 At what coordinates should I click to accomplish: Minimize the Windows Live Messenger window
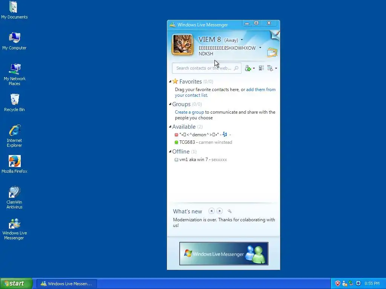point(247,23)
